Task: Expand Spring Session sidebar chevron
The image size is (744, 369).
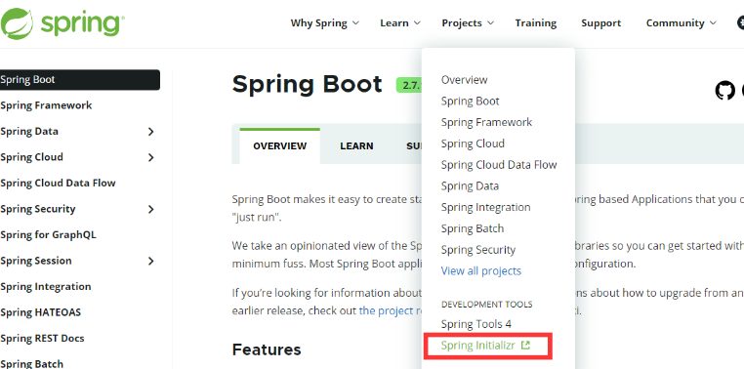Action: tap(151, 261)
